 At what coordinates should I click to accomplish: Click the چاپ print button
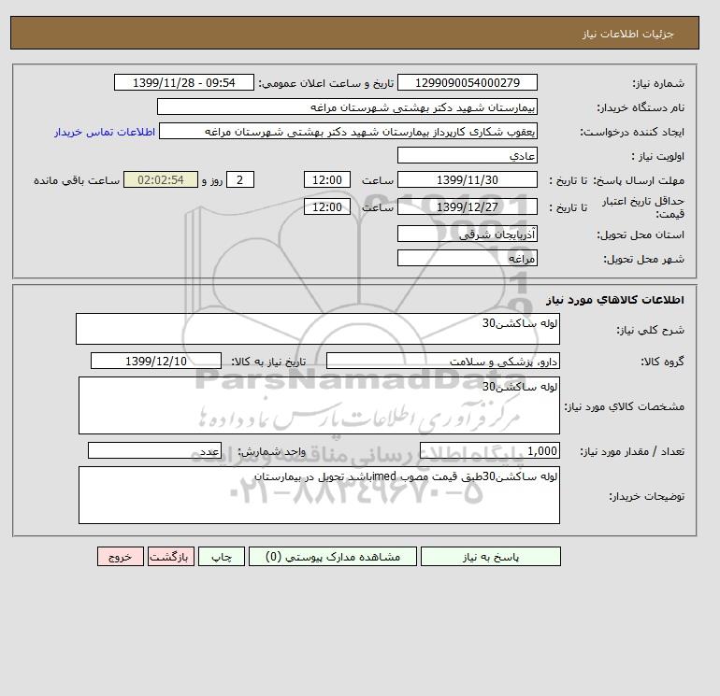pyautogui.click(x=222, y=556)
